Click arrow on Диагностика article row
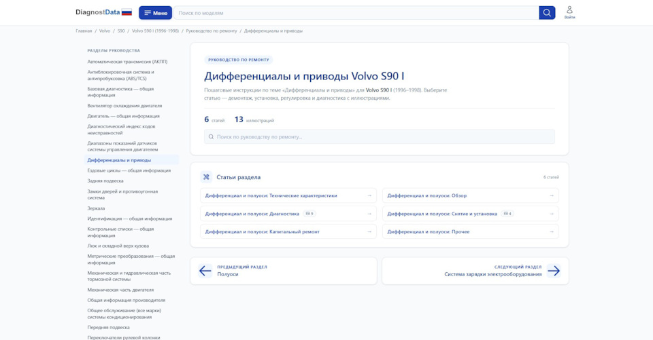The height and width of the screenshot is (340, 653). click(369, 214)
